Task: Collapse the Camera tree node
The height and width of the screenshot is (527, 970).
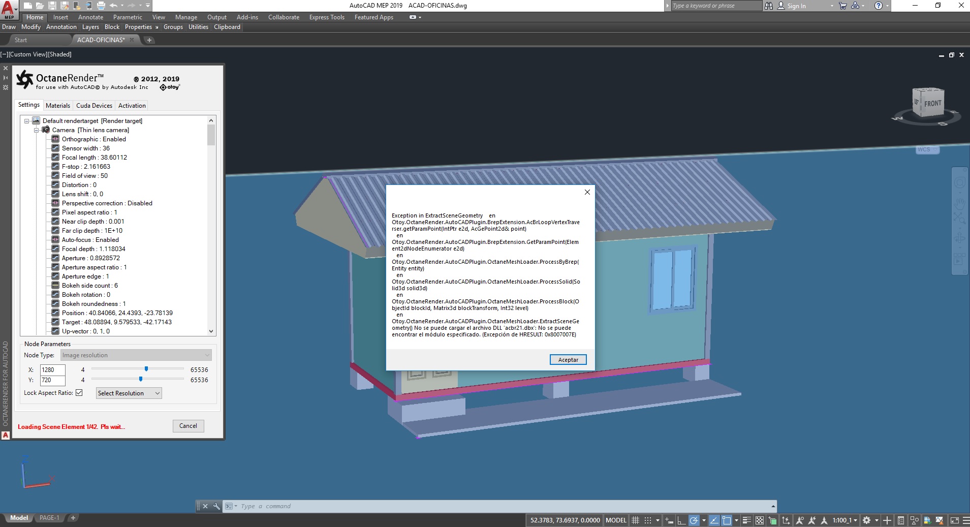Action: 37,130
